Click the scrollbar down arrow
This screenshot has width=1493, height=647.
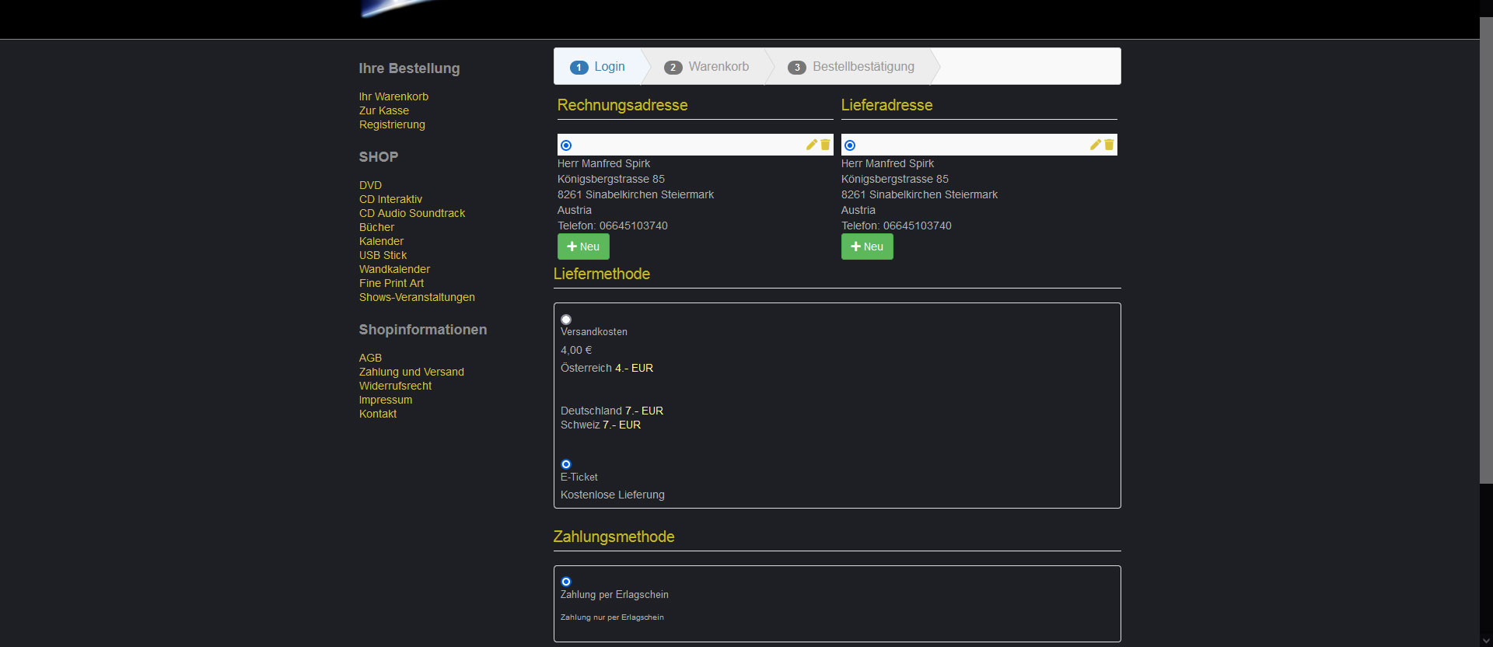(1486, 640)
